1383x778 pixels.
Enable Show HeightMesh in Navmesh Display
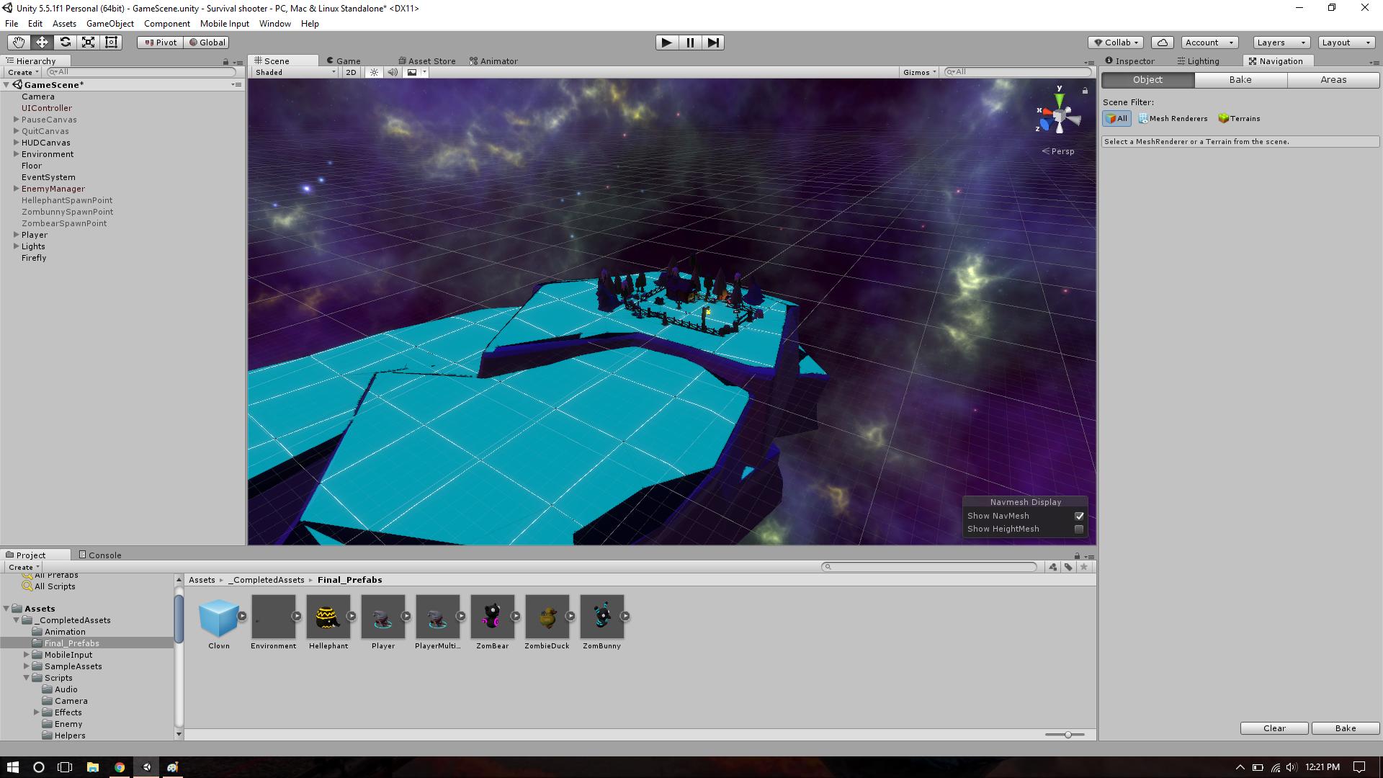click(1079, 529)
